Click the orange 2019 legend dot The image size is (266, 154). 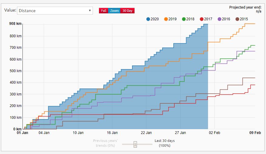(166, 19)
